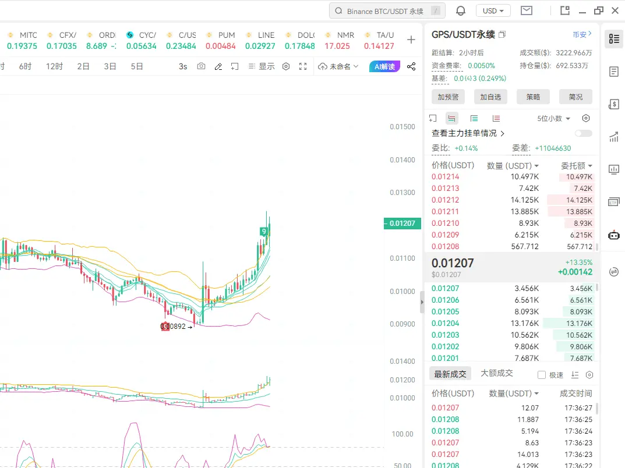Image resolution: width=625 pixels, height=468 pixels.
Task: Select the drawing pencil tool
Action: click(218, 66)
